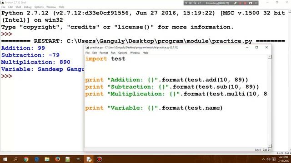This screenshot has height=163, width=291.
Task: Launch Firefox from the taskbar
Action: (58, 159)
